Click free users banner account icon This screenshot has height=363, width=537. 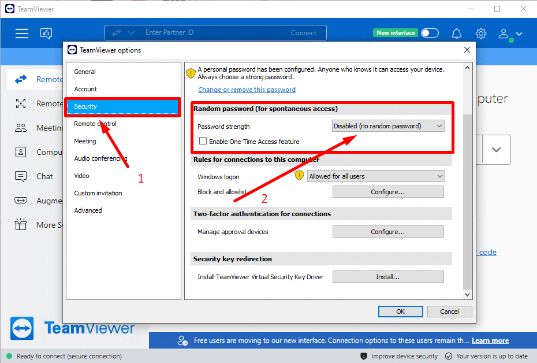click(x=182, y=340)
